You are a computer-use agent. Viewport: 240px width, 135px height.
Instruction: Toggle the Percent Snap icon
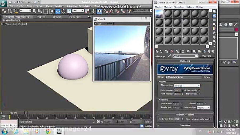pyautogui.click(x=117, y=11)
